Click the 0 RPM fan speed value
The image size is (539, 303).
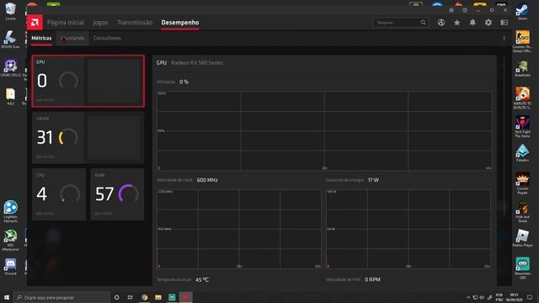[x=372, y=279]
